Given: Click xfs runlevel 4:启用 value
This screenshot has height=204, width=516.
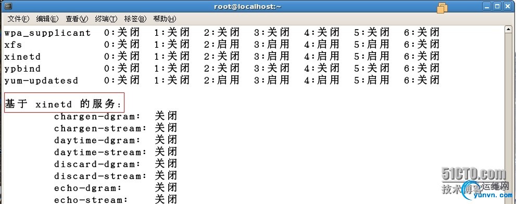Looking at the screenshot, I should pos(321,44).
